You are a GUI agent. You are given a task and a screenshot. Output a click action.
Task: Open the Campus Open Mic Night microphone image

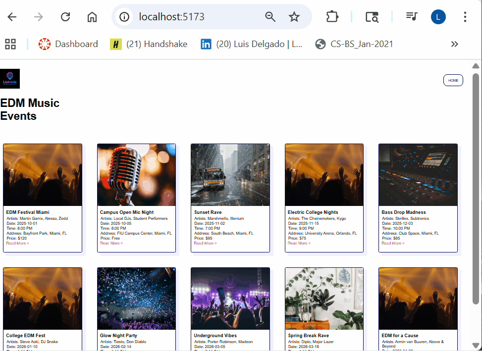[x=137, y=175]
